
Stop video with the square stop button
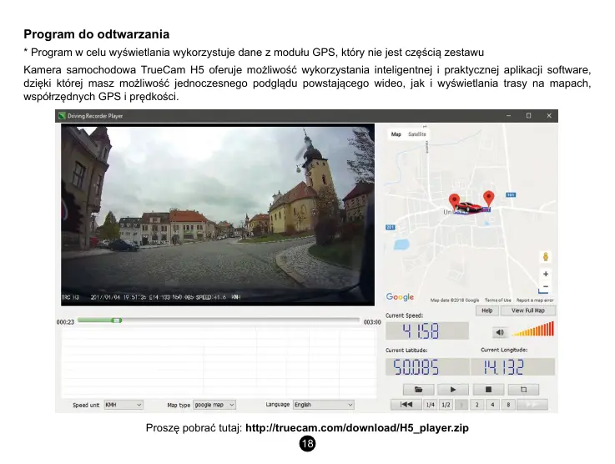coord(488,390)
